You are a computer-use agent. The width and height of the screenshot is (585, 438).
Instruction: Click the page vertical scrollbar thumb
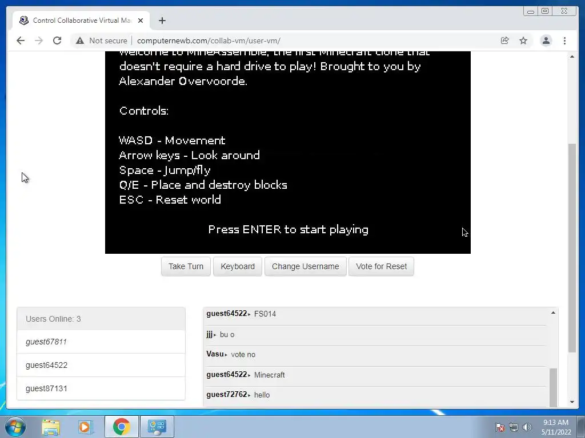tap(572, 248)
